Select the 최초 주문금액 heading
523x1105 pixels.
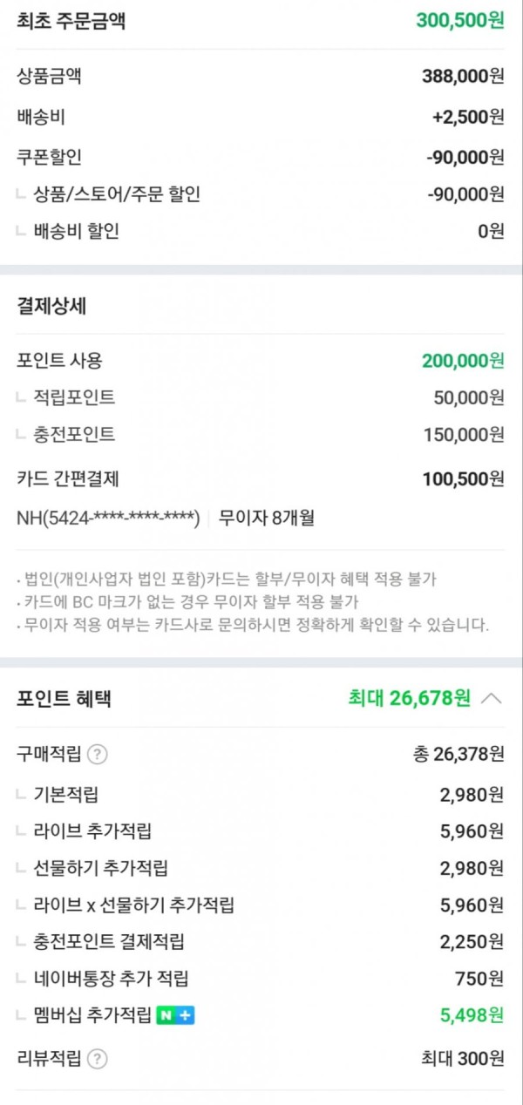point(71,21)
